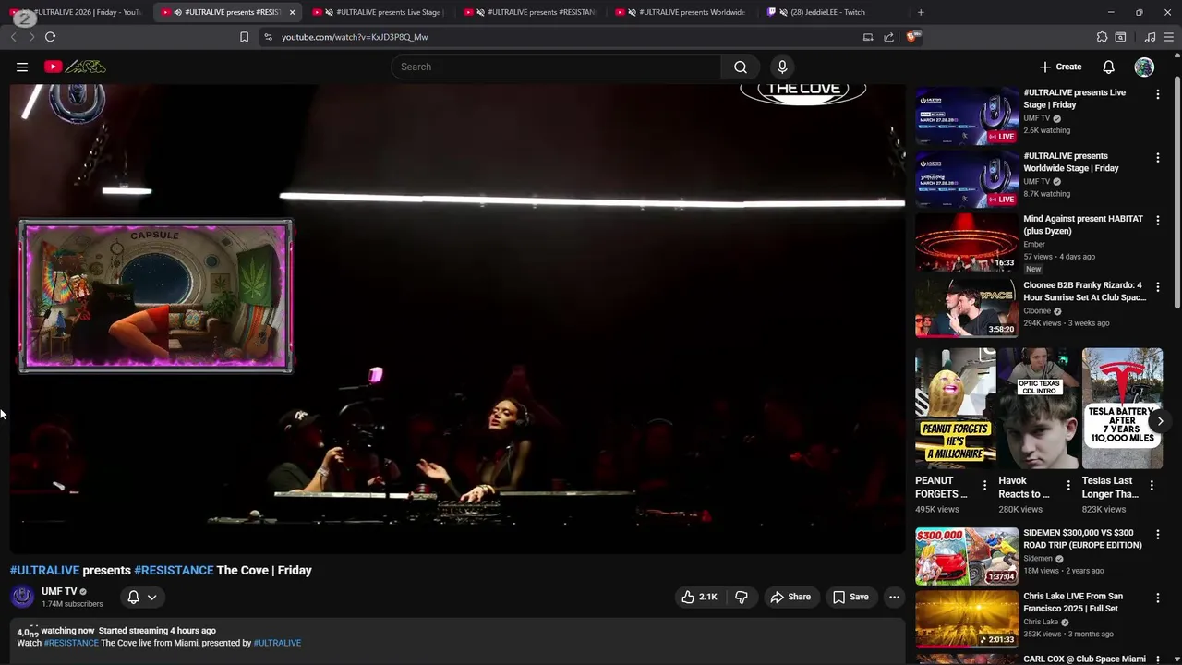Click the YouTube search input field
Image resolution: width=1182 pixels, height=665 pixels.
[x=556, y=66]
